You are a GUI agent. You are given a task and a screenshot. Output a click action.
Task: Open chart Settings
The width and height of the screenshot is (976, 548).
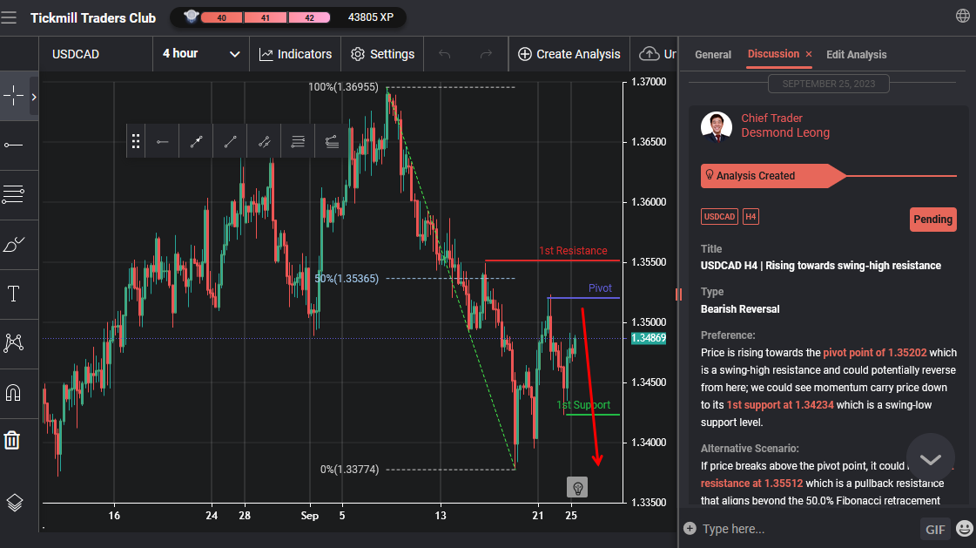pyautogui.click(x=382, y=54)
